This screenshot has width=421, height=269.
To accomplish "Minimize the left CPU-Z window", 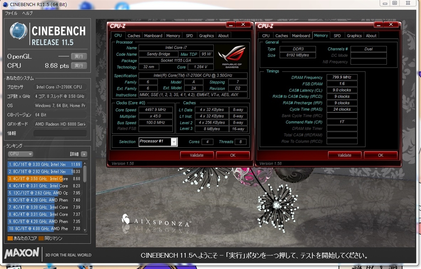I will [231, 25].
